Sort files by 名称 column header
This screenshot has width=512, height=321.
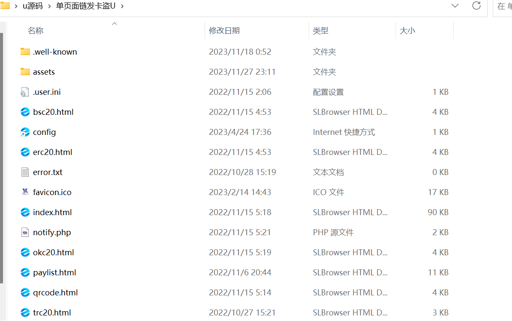coord(36,31)
